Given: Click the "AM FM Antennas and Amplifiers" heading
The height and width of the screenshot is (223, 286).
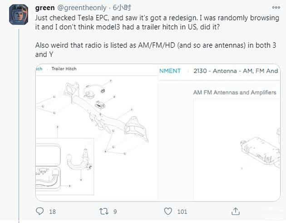Looking at the screenshot, I should click(234, 92).
